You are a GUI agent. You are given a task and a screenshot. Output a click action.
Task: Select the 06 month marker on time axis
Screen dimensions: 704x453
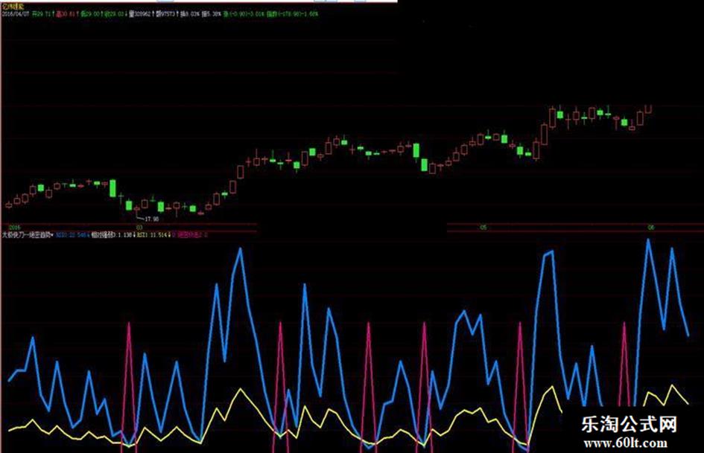click(651, 228)
